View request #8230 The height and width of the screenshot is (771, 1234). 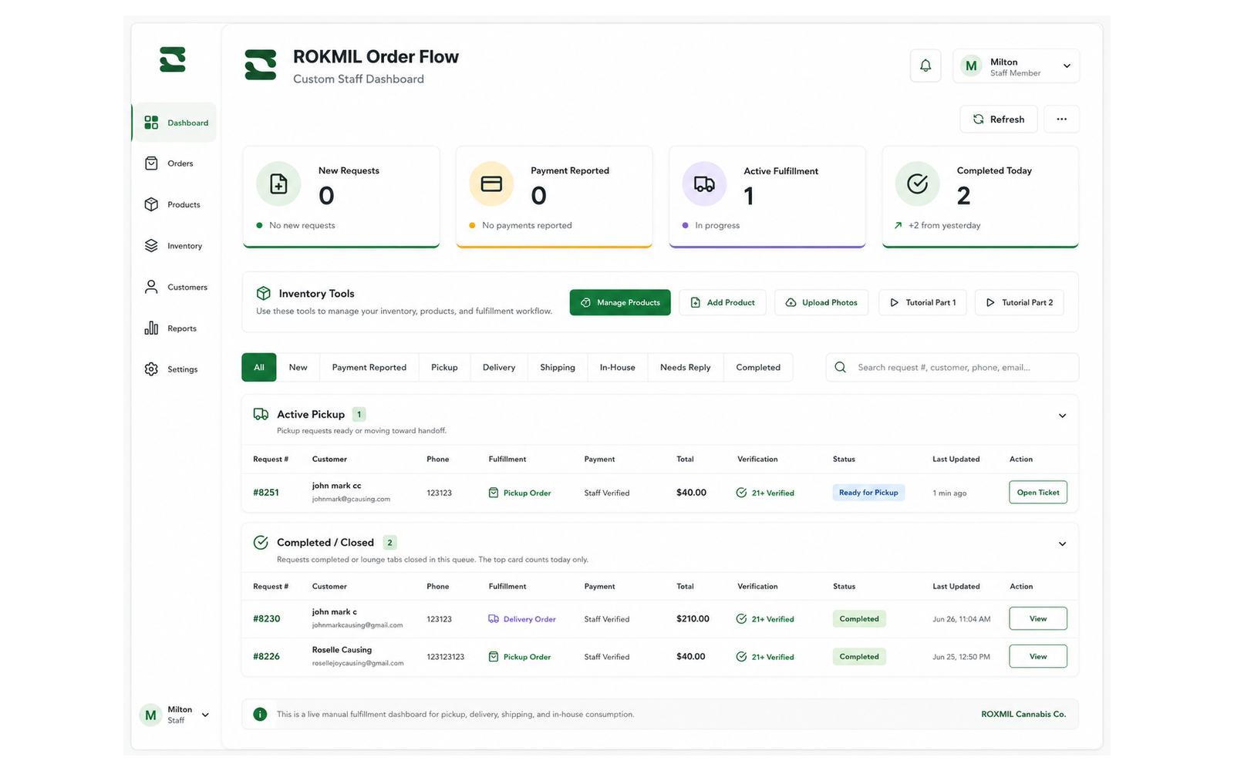tap(1038, 618)
